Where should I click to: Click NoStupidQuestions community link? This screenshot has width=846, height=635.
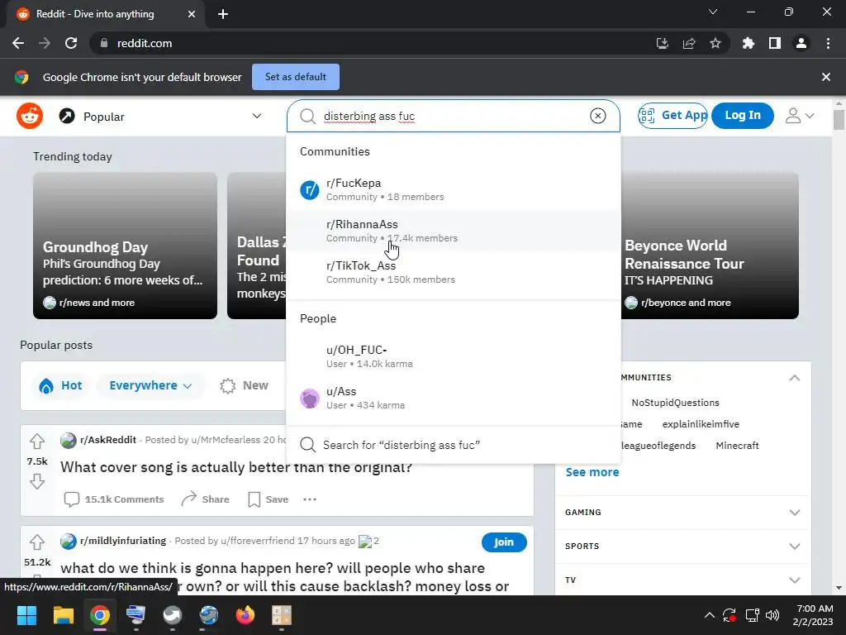pos(676,403)
